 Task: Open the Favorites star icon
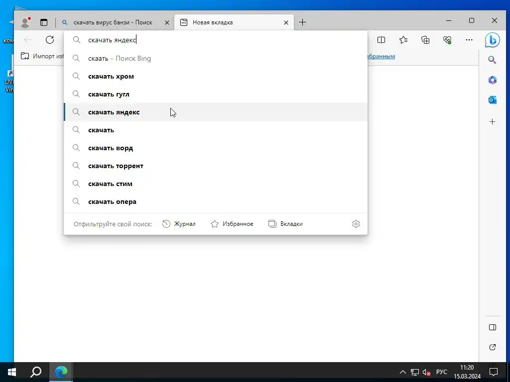(x=403, y=40)
